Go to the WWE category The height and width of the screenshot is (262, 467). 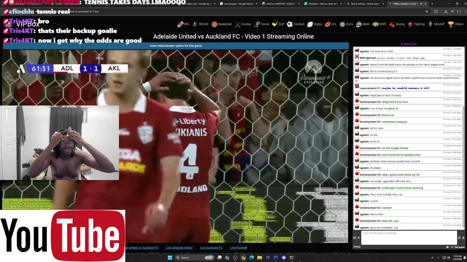pos(379,24)
